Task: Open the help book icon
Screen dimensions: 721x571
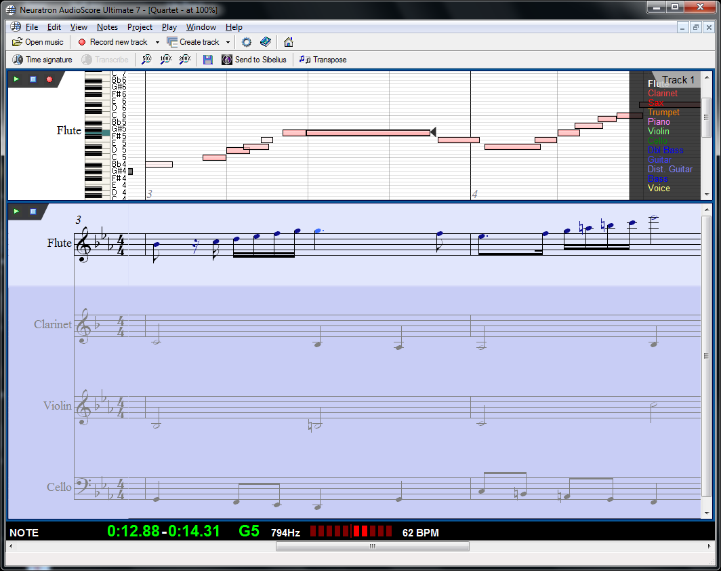Action: click(265, 41)
